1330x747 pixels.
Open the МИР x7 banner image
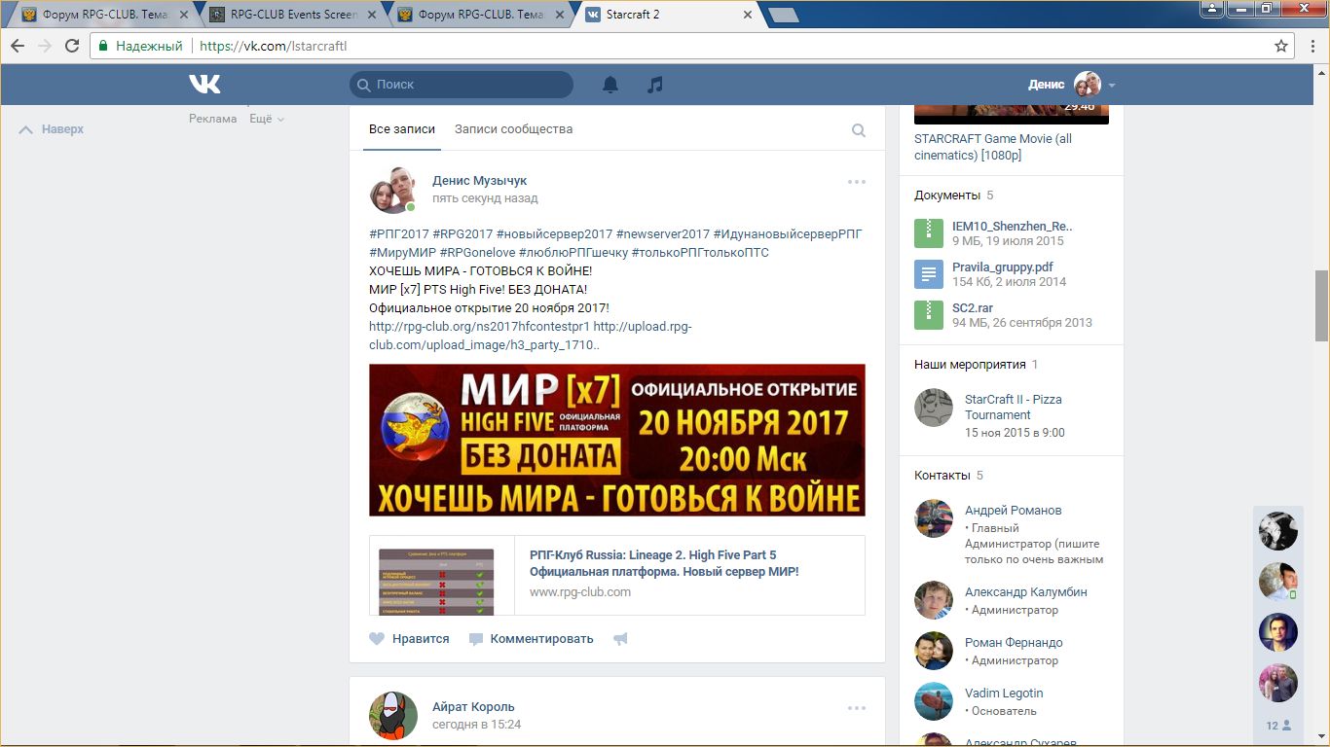click(616, 440)
